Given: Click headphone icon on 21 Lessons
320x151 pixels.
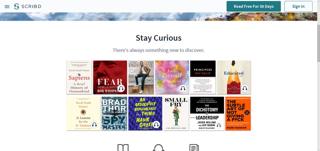Looking at the screenshot, I should tap(94, 124).
